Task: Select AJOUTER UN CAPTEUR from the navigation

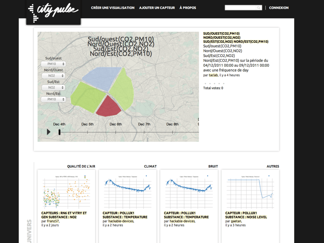Action: (157, 8)
